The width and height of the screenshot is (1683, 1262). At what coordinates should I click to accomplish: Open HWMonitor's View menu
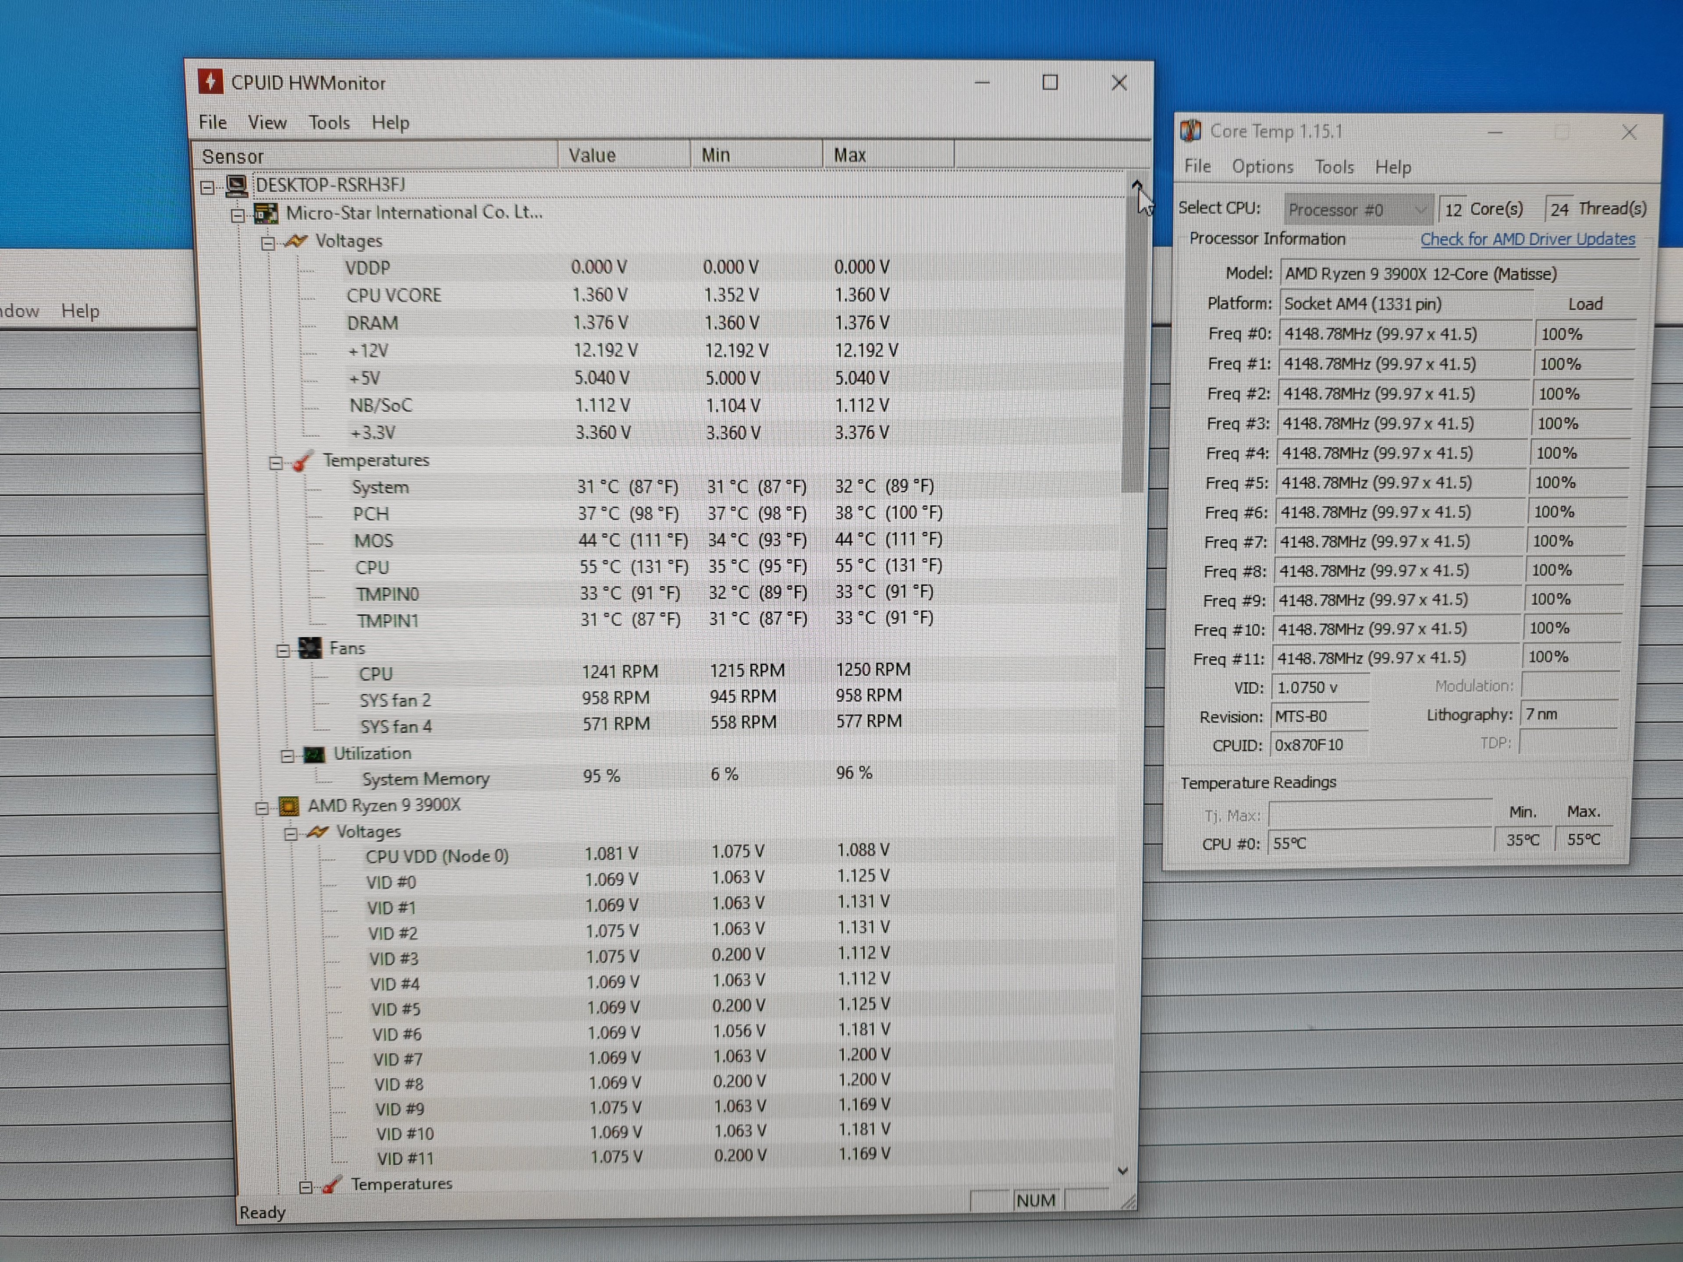point(267,122)
